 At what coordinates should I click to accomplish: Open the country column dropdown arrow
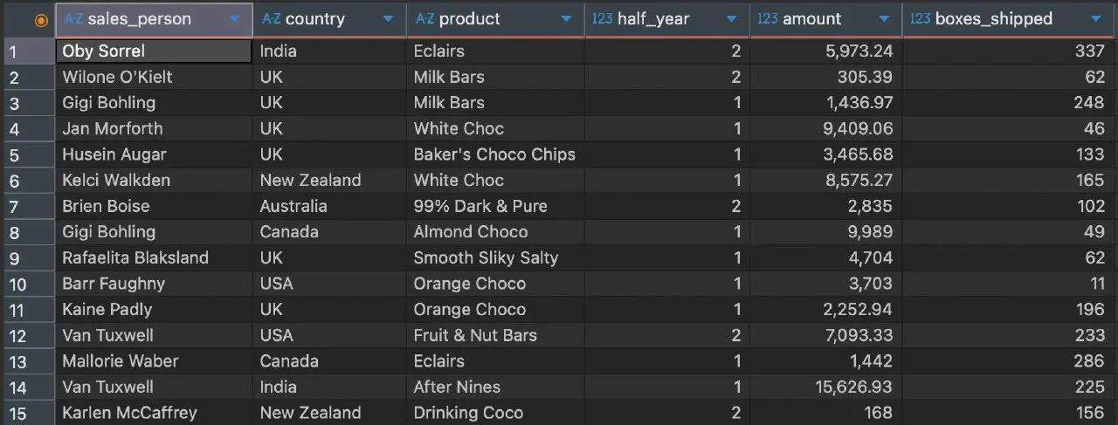click(x=388, y=19)
